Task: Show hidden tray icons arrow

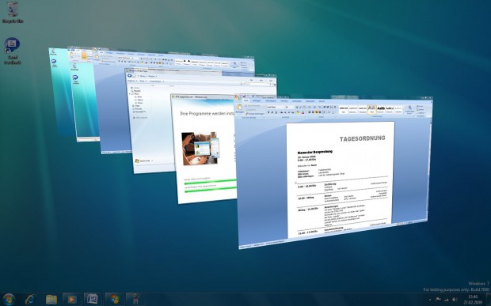Action: coord(429,300)
